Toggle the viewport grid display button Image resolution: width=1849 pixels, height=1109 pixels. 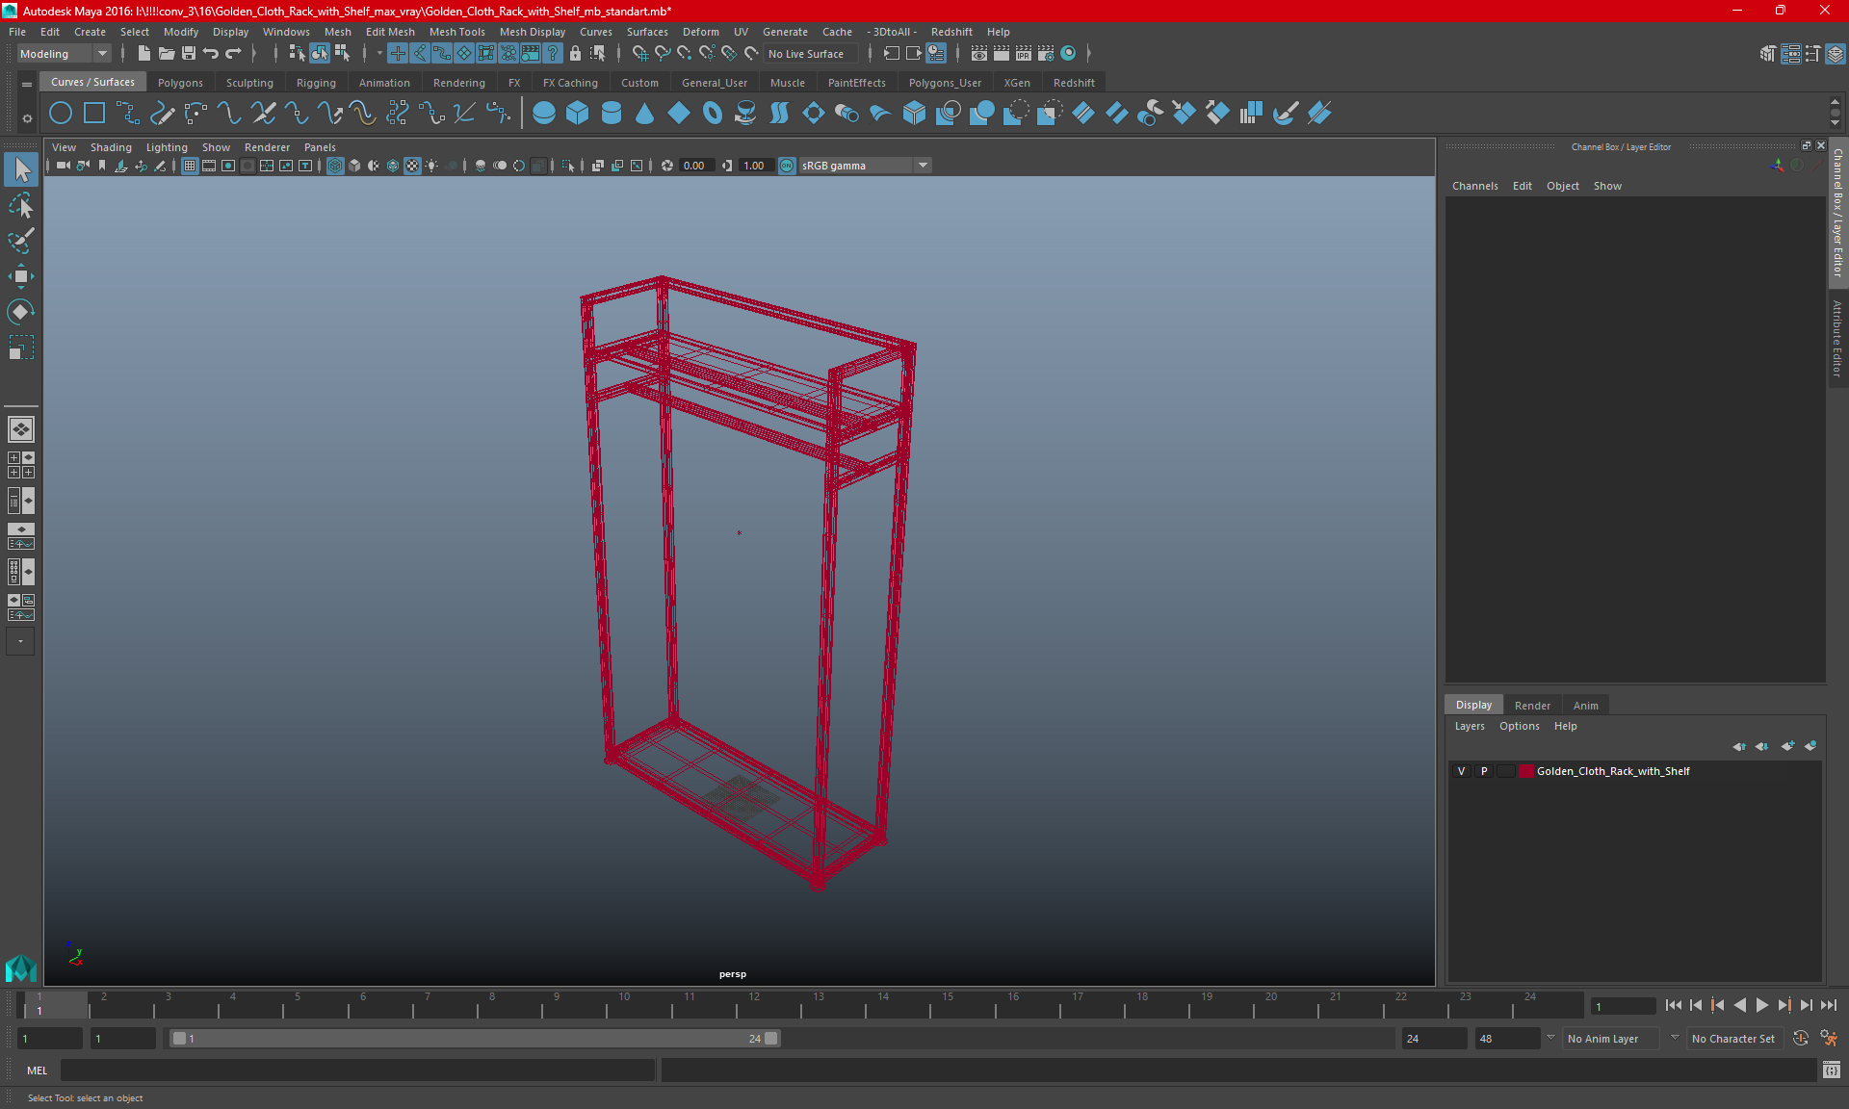pyautogui.click(x=190, y=166)
